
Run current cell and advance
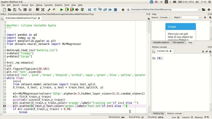click(72, 10)
